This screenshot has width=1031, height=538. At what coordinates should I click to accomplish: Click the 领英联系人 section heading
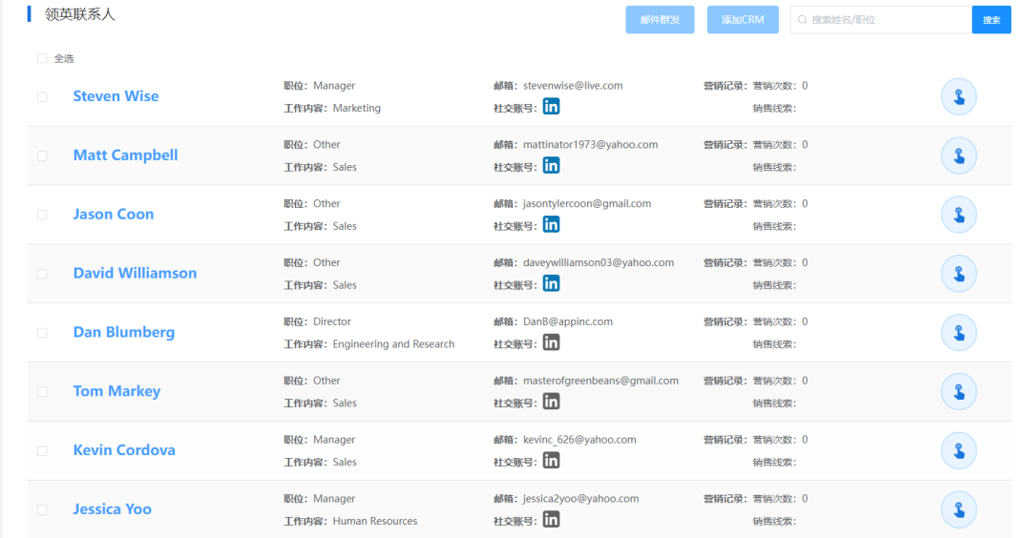point(79,14)
